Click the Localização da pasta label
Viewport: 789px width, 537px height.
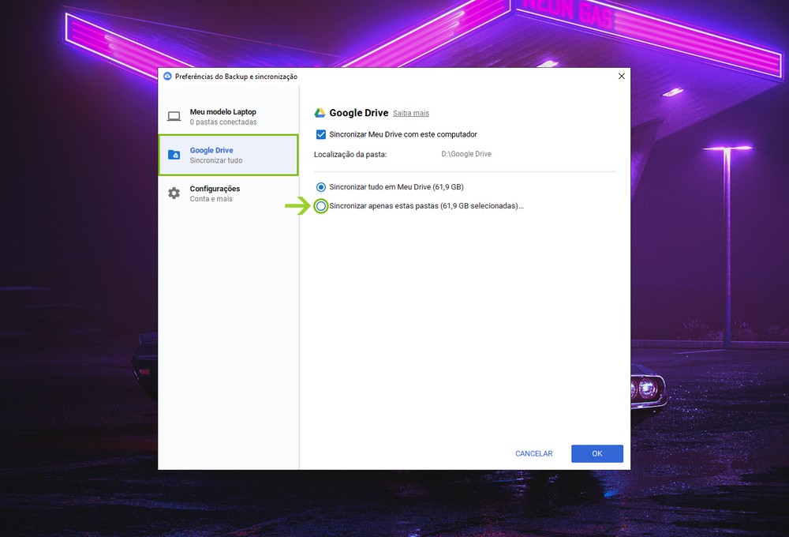pyautogui.click(x=350, y=154)
